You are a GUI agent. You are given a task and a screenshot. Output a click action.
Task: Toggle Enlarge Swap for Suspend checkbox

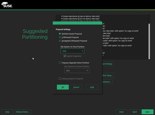(60, 79)
